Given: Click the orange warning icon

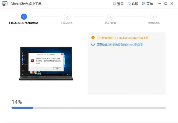Looking at the screenshot, I should pyautogui.click(x=93, y=38).
